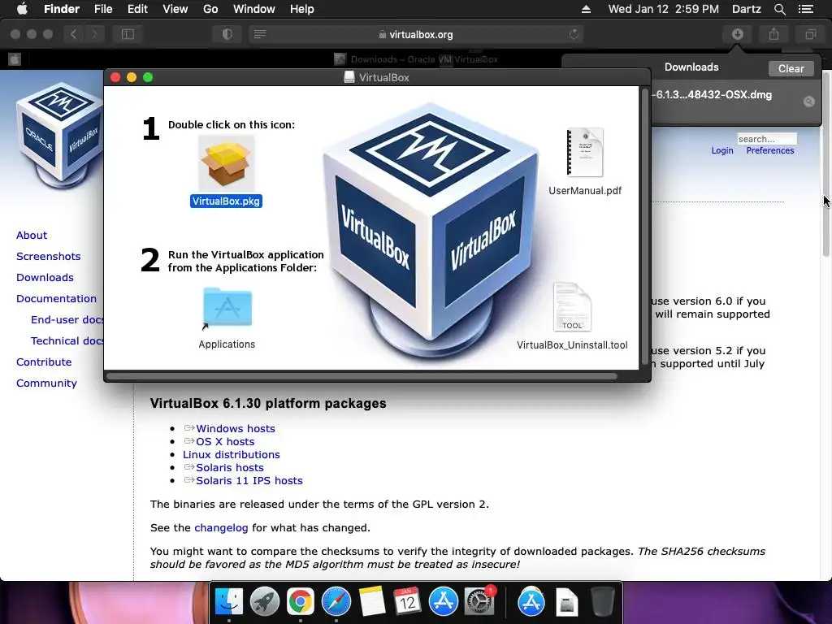Open the Downloads sidebar link

point(45,278)
